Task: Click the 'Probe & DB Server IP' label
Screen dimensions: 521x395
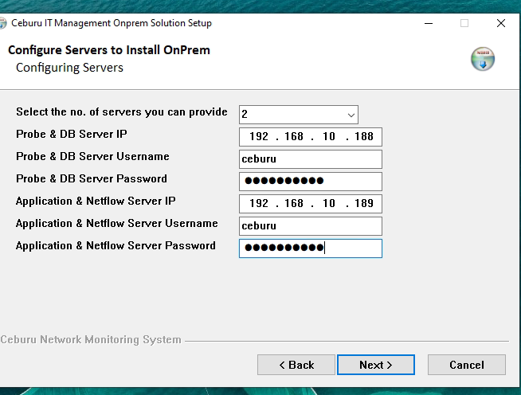Action: click(x=72, y=135)
